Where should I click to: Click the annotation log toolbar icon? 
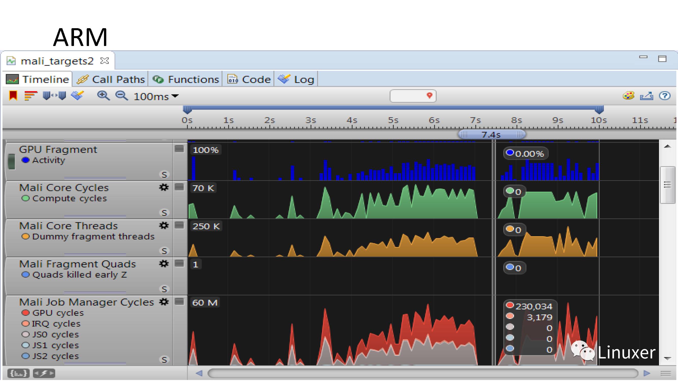(77, 96)
